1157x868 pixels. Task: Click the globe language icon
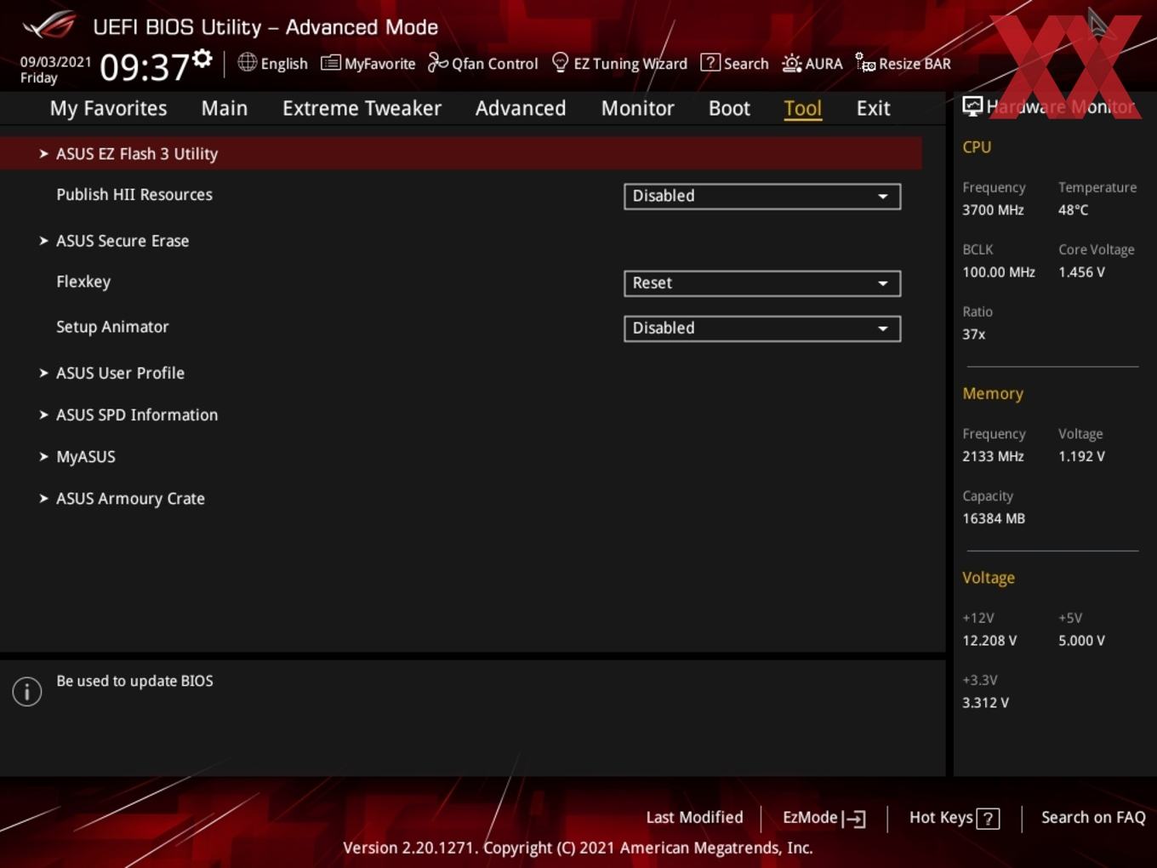[x=247, y=62]
